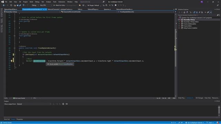
Task: Switch to NetworkInputData.cs tab
Action: coord(11,9)
